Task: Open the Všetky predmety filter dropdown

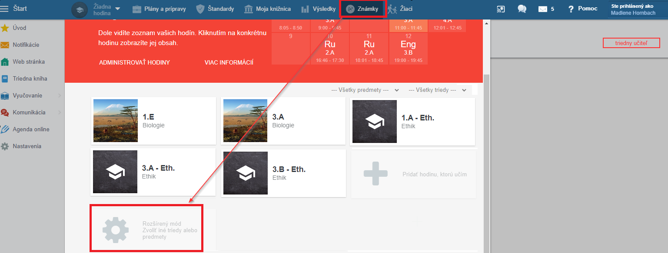Action: [x=365, y=90]
